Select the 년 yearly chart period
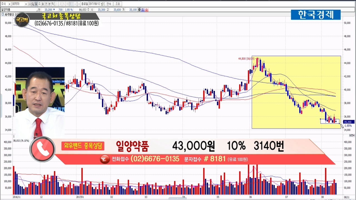The width and height of the screenshot is (356, 200). click(46, 4)
